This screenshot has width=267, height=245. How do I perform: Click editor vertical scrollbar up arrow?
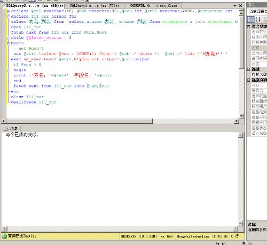click(x=241, y=13)
